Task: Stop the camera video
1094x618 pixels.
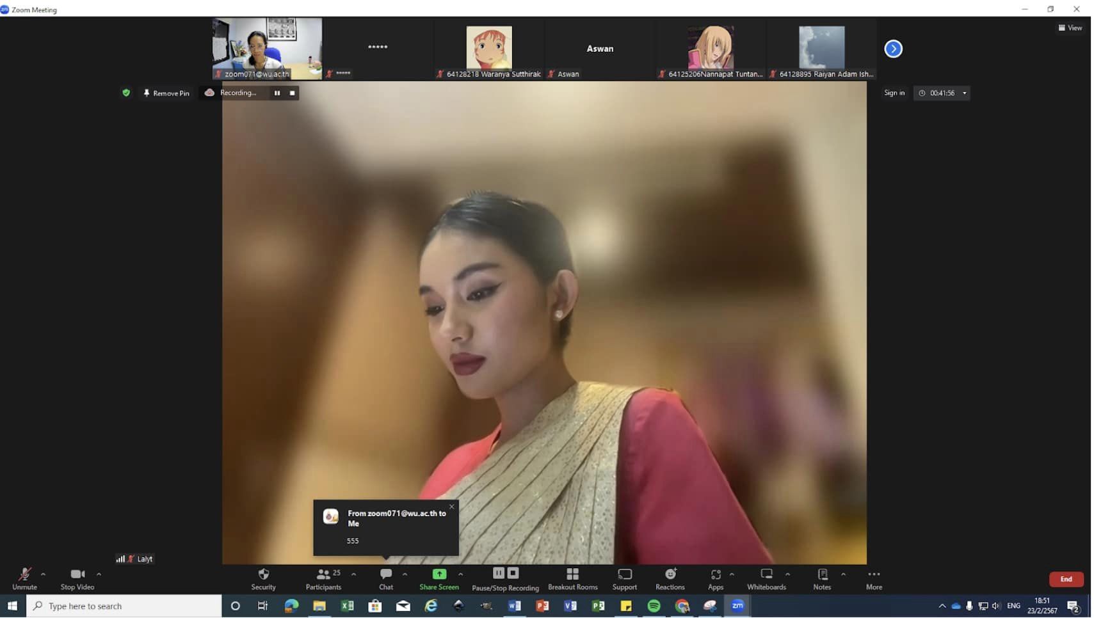Action: [x=77, y=574]
